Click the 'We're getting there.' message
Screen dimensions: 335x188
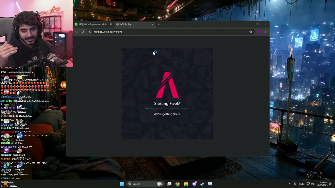click(167, 114)
